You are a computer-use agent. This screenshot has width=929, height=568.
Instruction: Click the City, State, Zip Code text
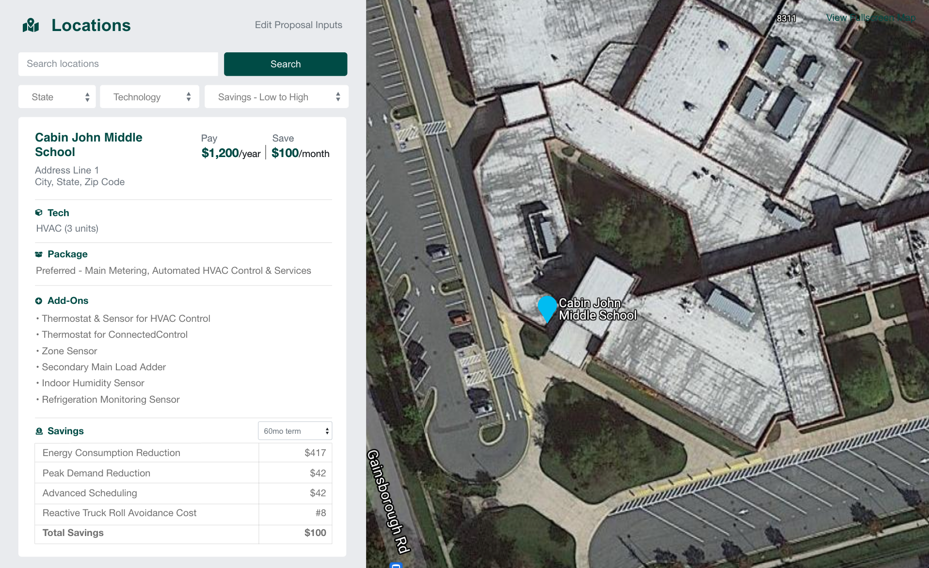[80, 182]
